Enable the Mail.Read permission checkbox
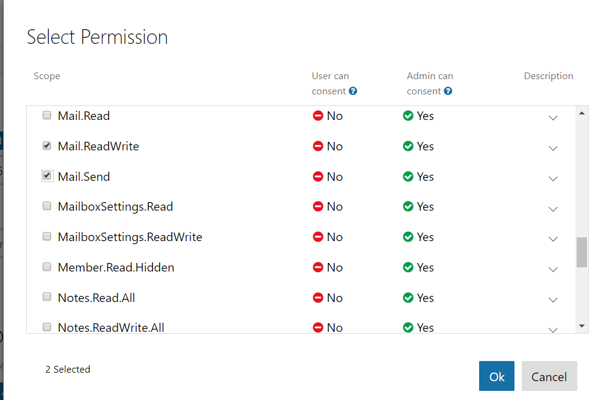The image size is (612, 400). [47, 115]
